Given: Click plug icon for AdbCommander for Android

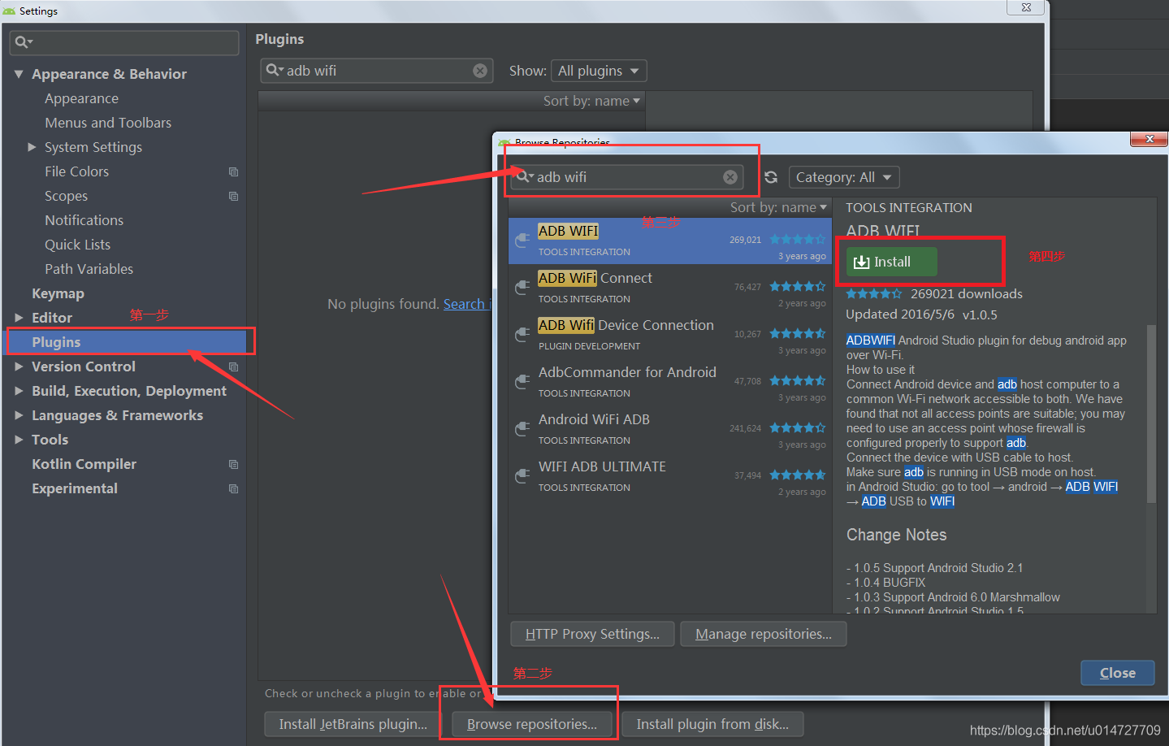Looking at the screenshot, I should 522,382.
